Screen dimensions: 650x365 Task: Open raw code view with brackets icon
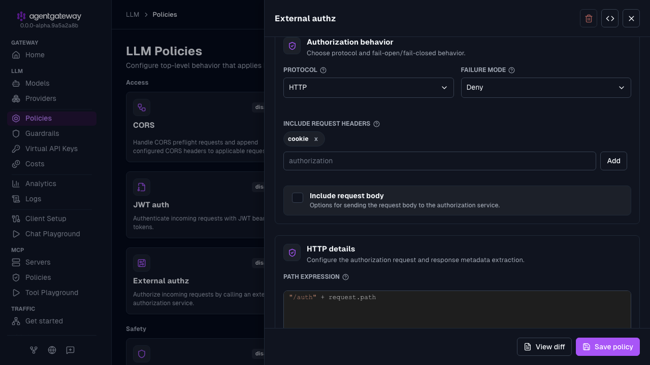click(610, 18)
